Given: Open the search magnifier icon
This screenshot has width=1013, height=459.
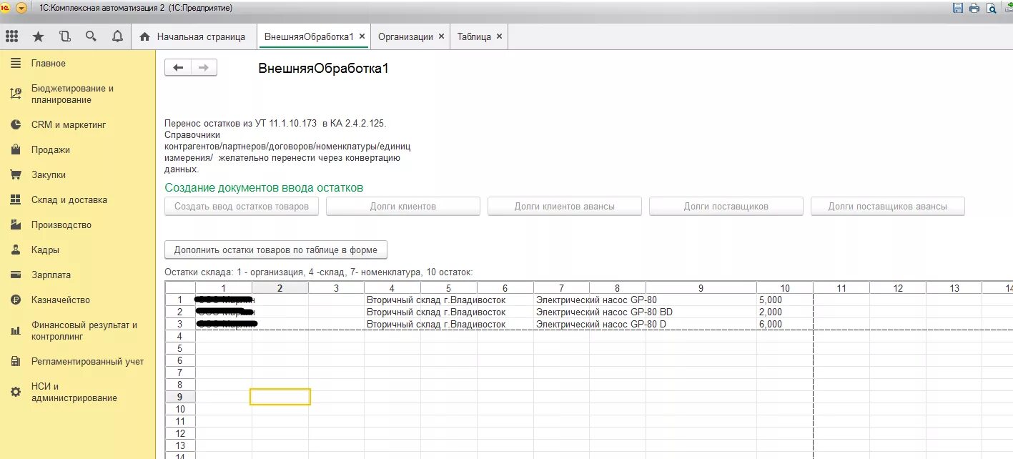Looking at the screenshot, I should click(x=91, y=36).
